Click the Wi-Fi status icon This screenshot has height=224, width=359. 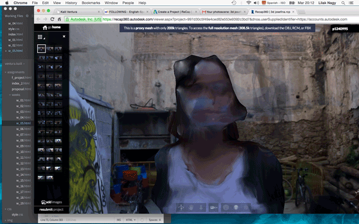pos(249,3)
